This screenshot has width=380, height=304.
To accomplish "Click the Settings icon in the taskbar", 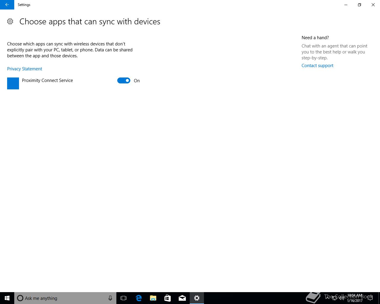I will (197, 298).
